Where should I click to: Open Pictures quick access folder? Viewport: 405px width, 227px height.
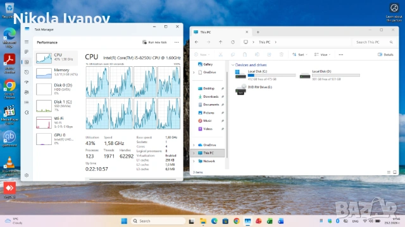click(x=206, y=113)
